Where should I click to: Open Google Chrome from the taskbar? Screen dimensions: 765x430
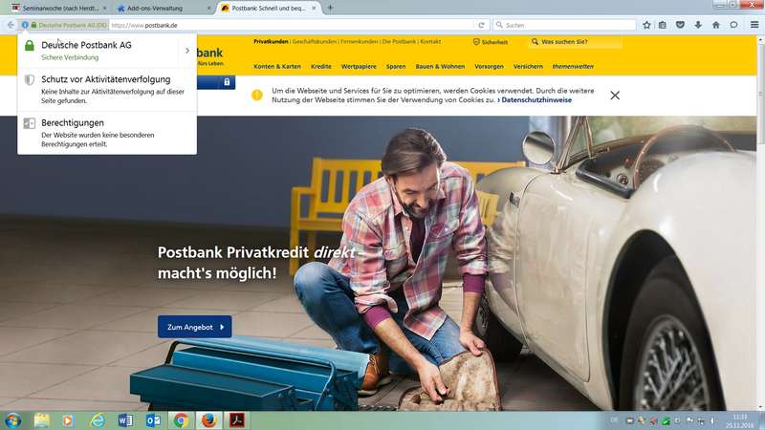(180, 419)
